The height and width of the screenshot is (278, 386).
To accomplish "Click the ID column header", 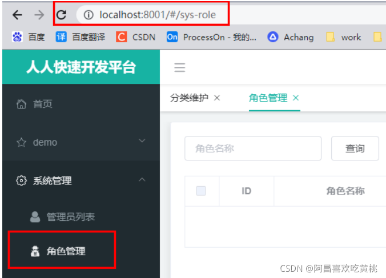I will [247, 191].
